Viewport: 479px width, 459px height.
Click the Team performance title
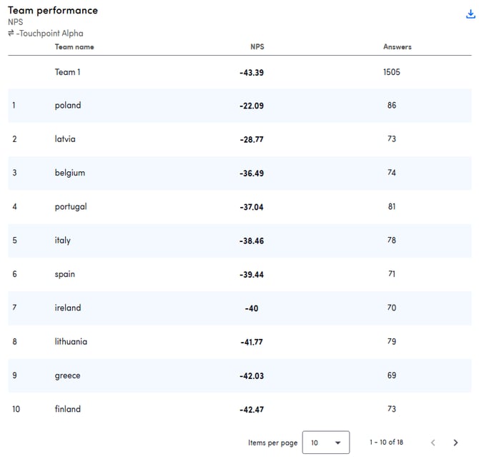[x=53, y=11]
